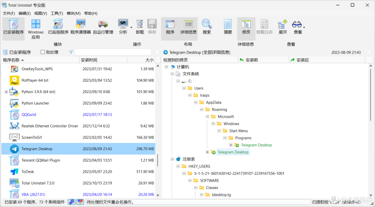Click the colored status bar icon beside gear
The width and height of the screenshot is (375, 207).
[80, 202]
